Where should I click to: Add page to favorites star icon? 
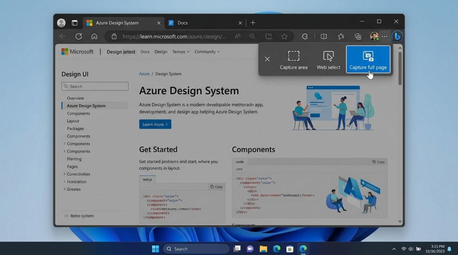click(284, 37)
